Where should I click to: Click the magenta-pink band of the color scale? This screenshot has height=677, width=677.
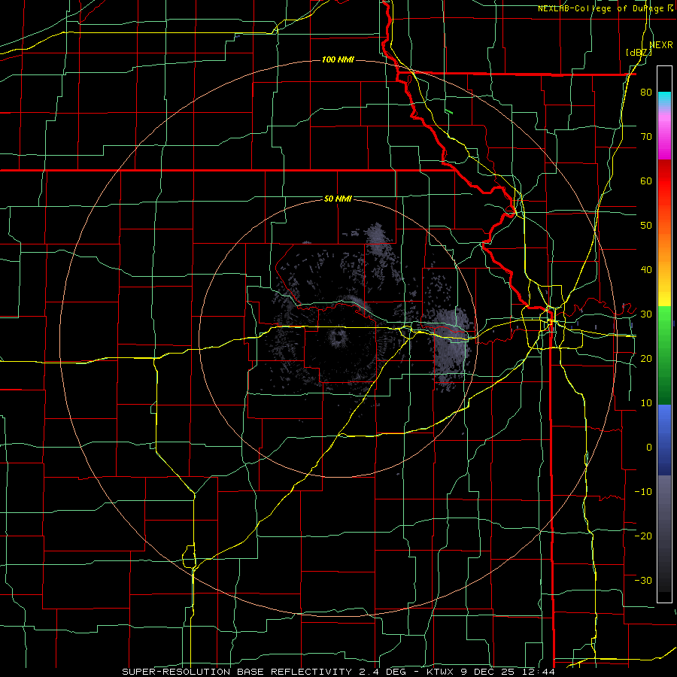click(664, 134)
